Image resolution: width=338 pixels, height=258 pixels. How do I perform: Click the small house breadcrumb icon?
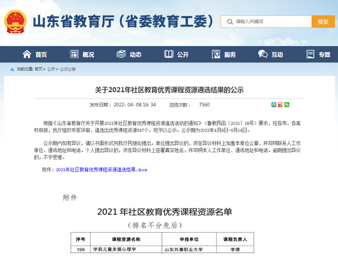coord(12,69)
